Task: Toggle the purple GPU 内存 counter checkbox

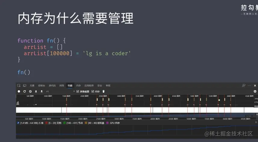Action: [x=107, y=123]
